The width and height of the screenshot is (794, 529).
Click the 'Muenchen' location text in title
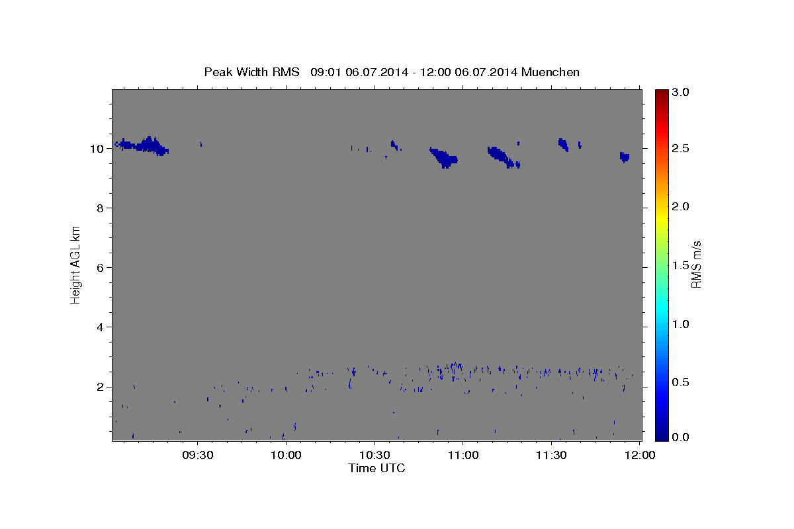(551, 72)
